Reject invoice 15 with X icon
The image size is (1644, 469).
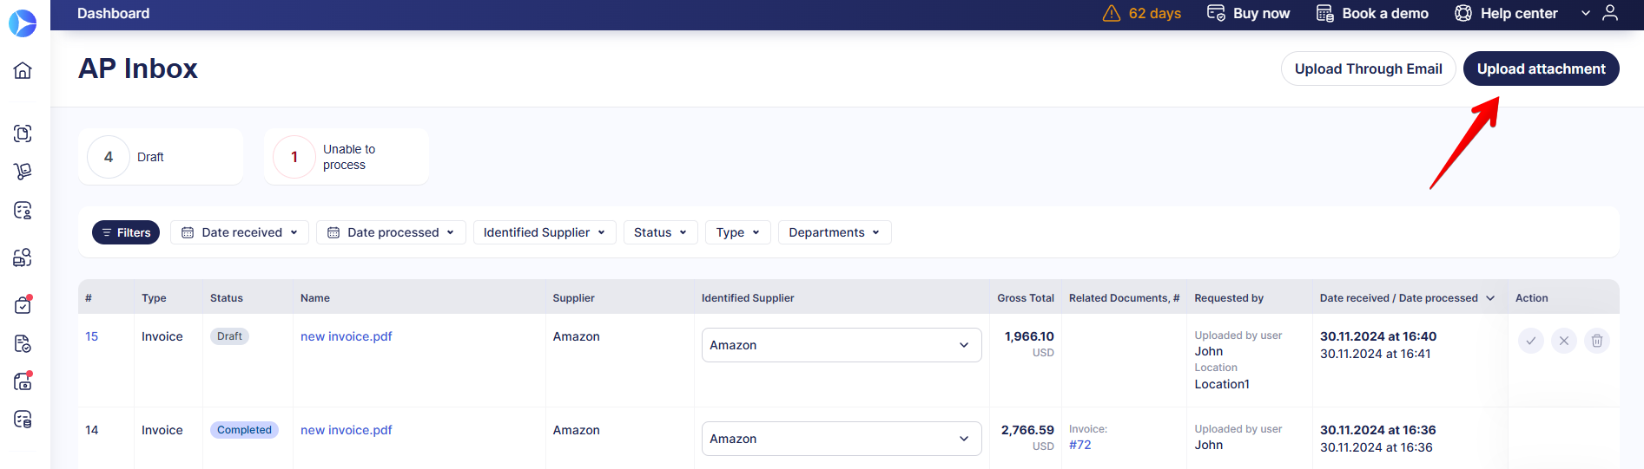pyautogui.click(x=1564, y=341)
